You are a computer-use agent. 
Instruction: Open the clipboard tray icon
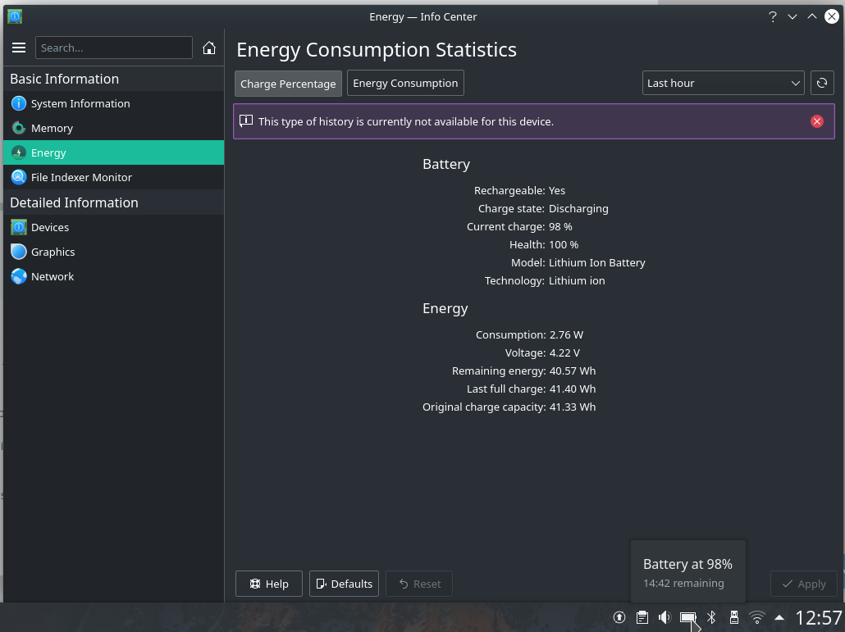(642, 617)
